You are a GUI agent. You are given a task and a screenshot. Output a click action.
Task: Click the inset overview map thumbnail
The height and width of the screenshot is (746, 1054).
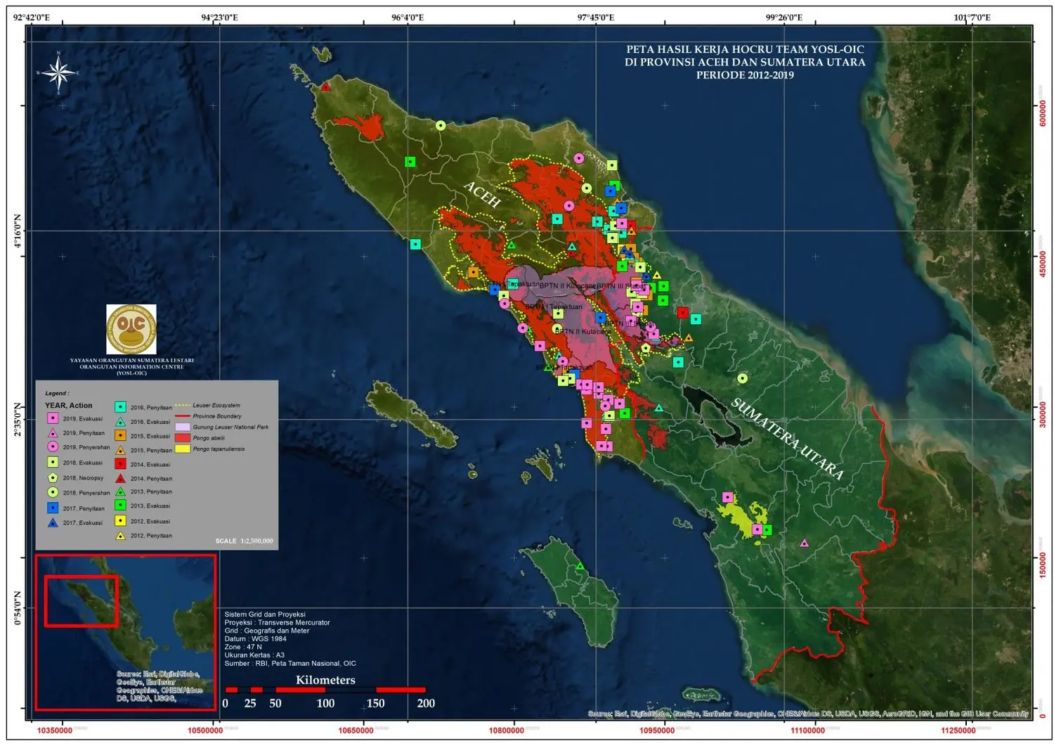tap(126, 632)
